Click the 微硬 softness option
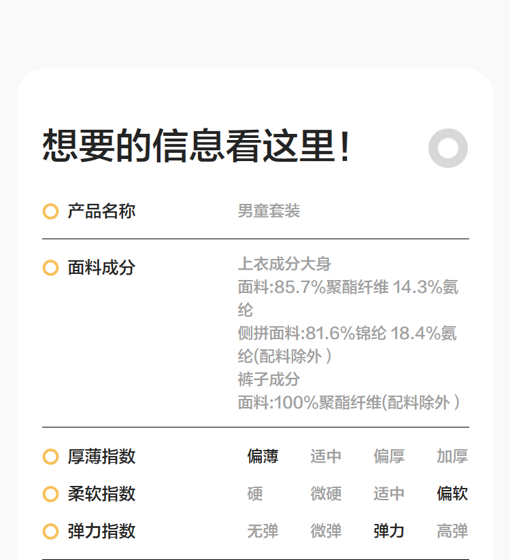The image size is (510, 560). (326, 494)
